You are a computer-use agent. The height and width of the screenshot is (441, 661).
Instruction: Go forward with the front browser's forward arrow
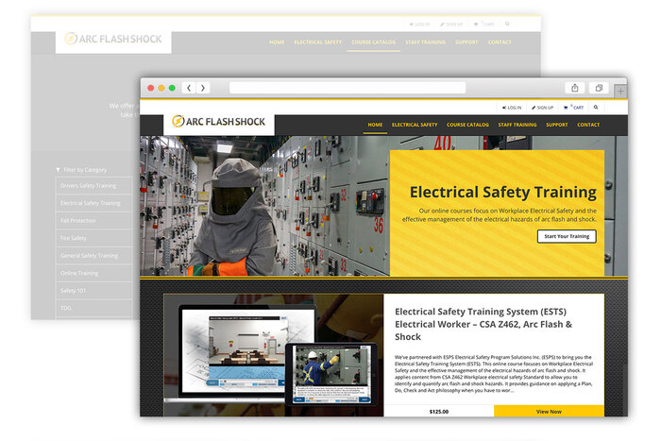[203, 88]
